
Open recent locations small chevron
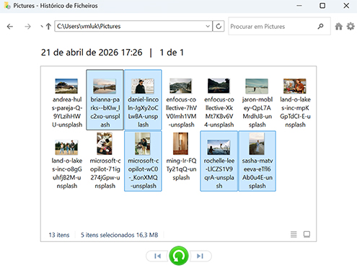pos(42,27)
